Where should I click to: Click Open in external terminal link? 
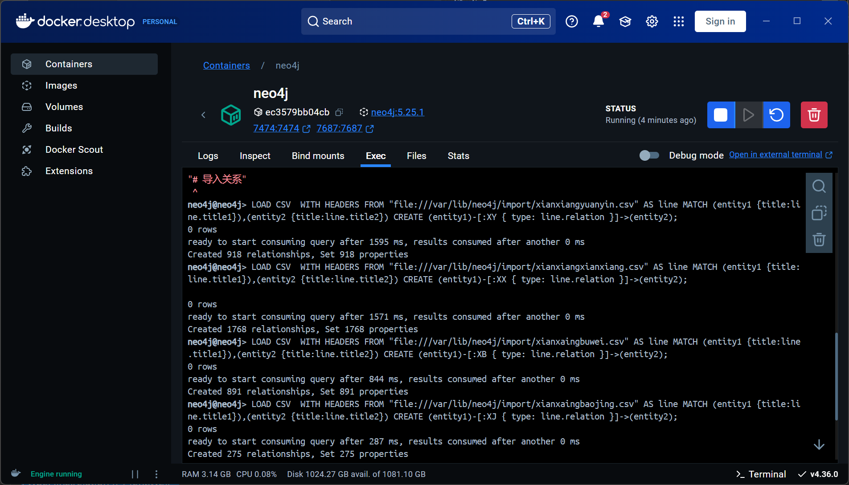(x=781, y=155)
